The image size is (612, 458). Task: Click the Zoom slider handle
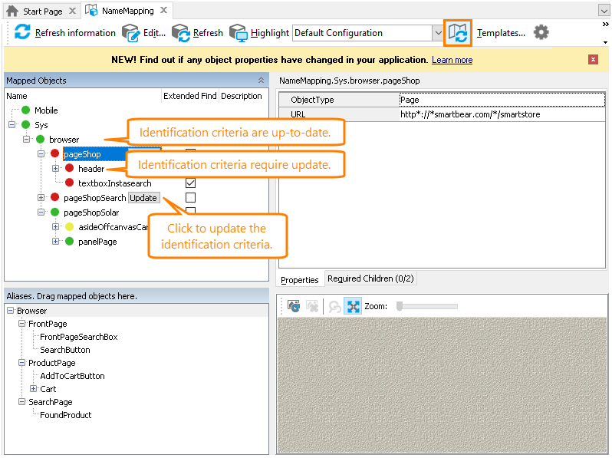click(400, 306)
